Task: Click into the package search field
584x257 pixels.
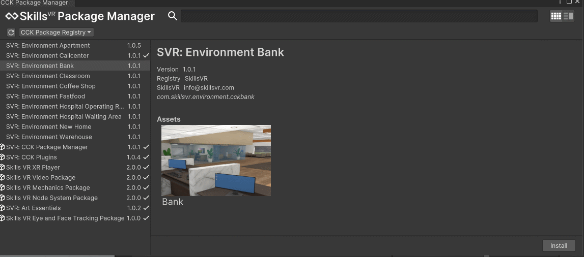Action: pos(359,16)
